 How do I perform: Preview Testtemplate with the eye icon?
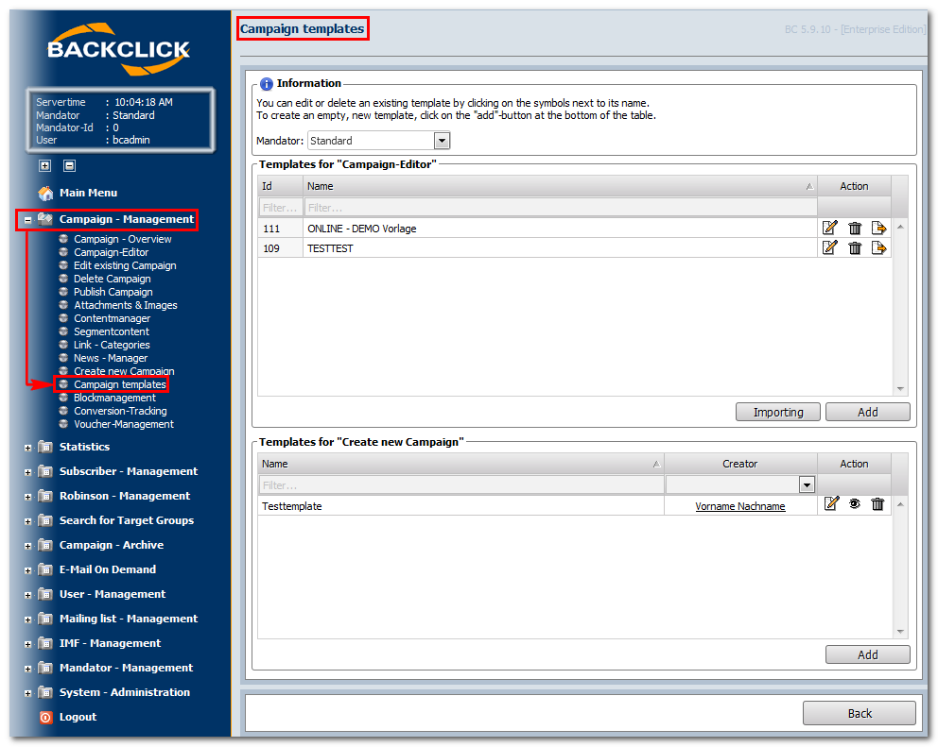click(x=854, y=503)
